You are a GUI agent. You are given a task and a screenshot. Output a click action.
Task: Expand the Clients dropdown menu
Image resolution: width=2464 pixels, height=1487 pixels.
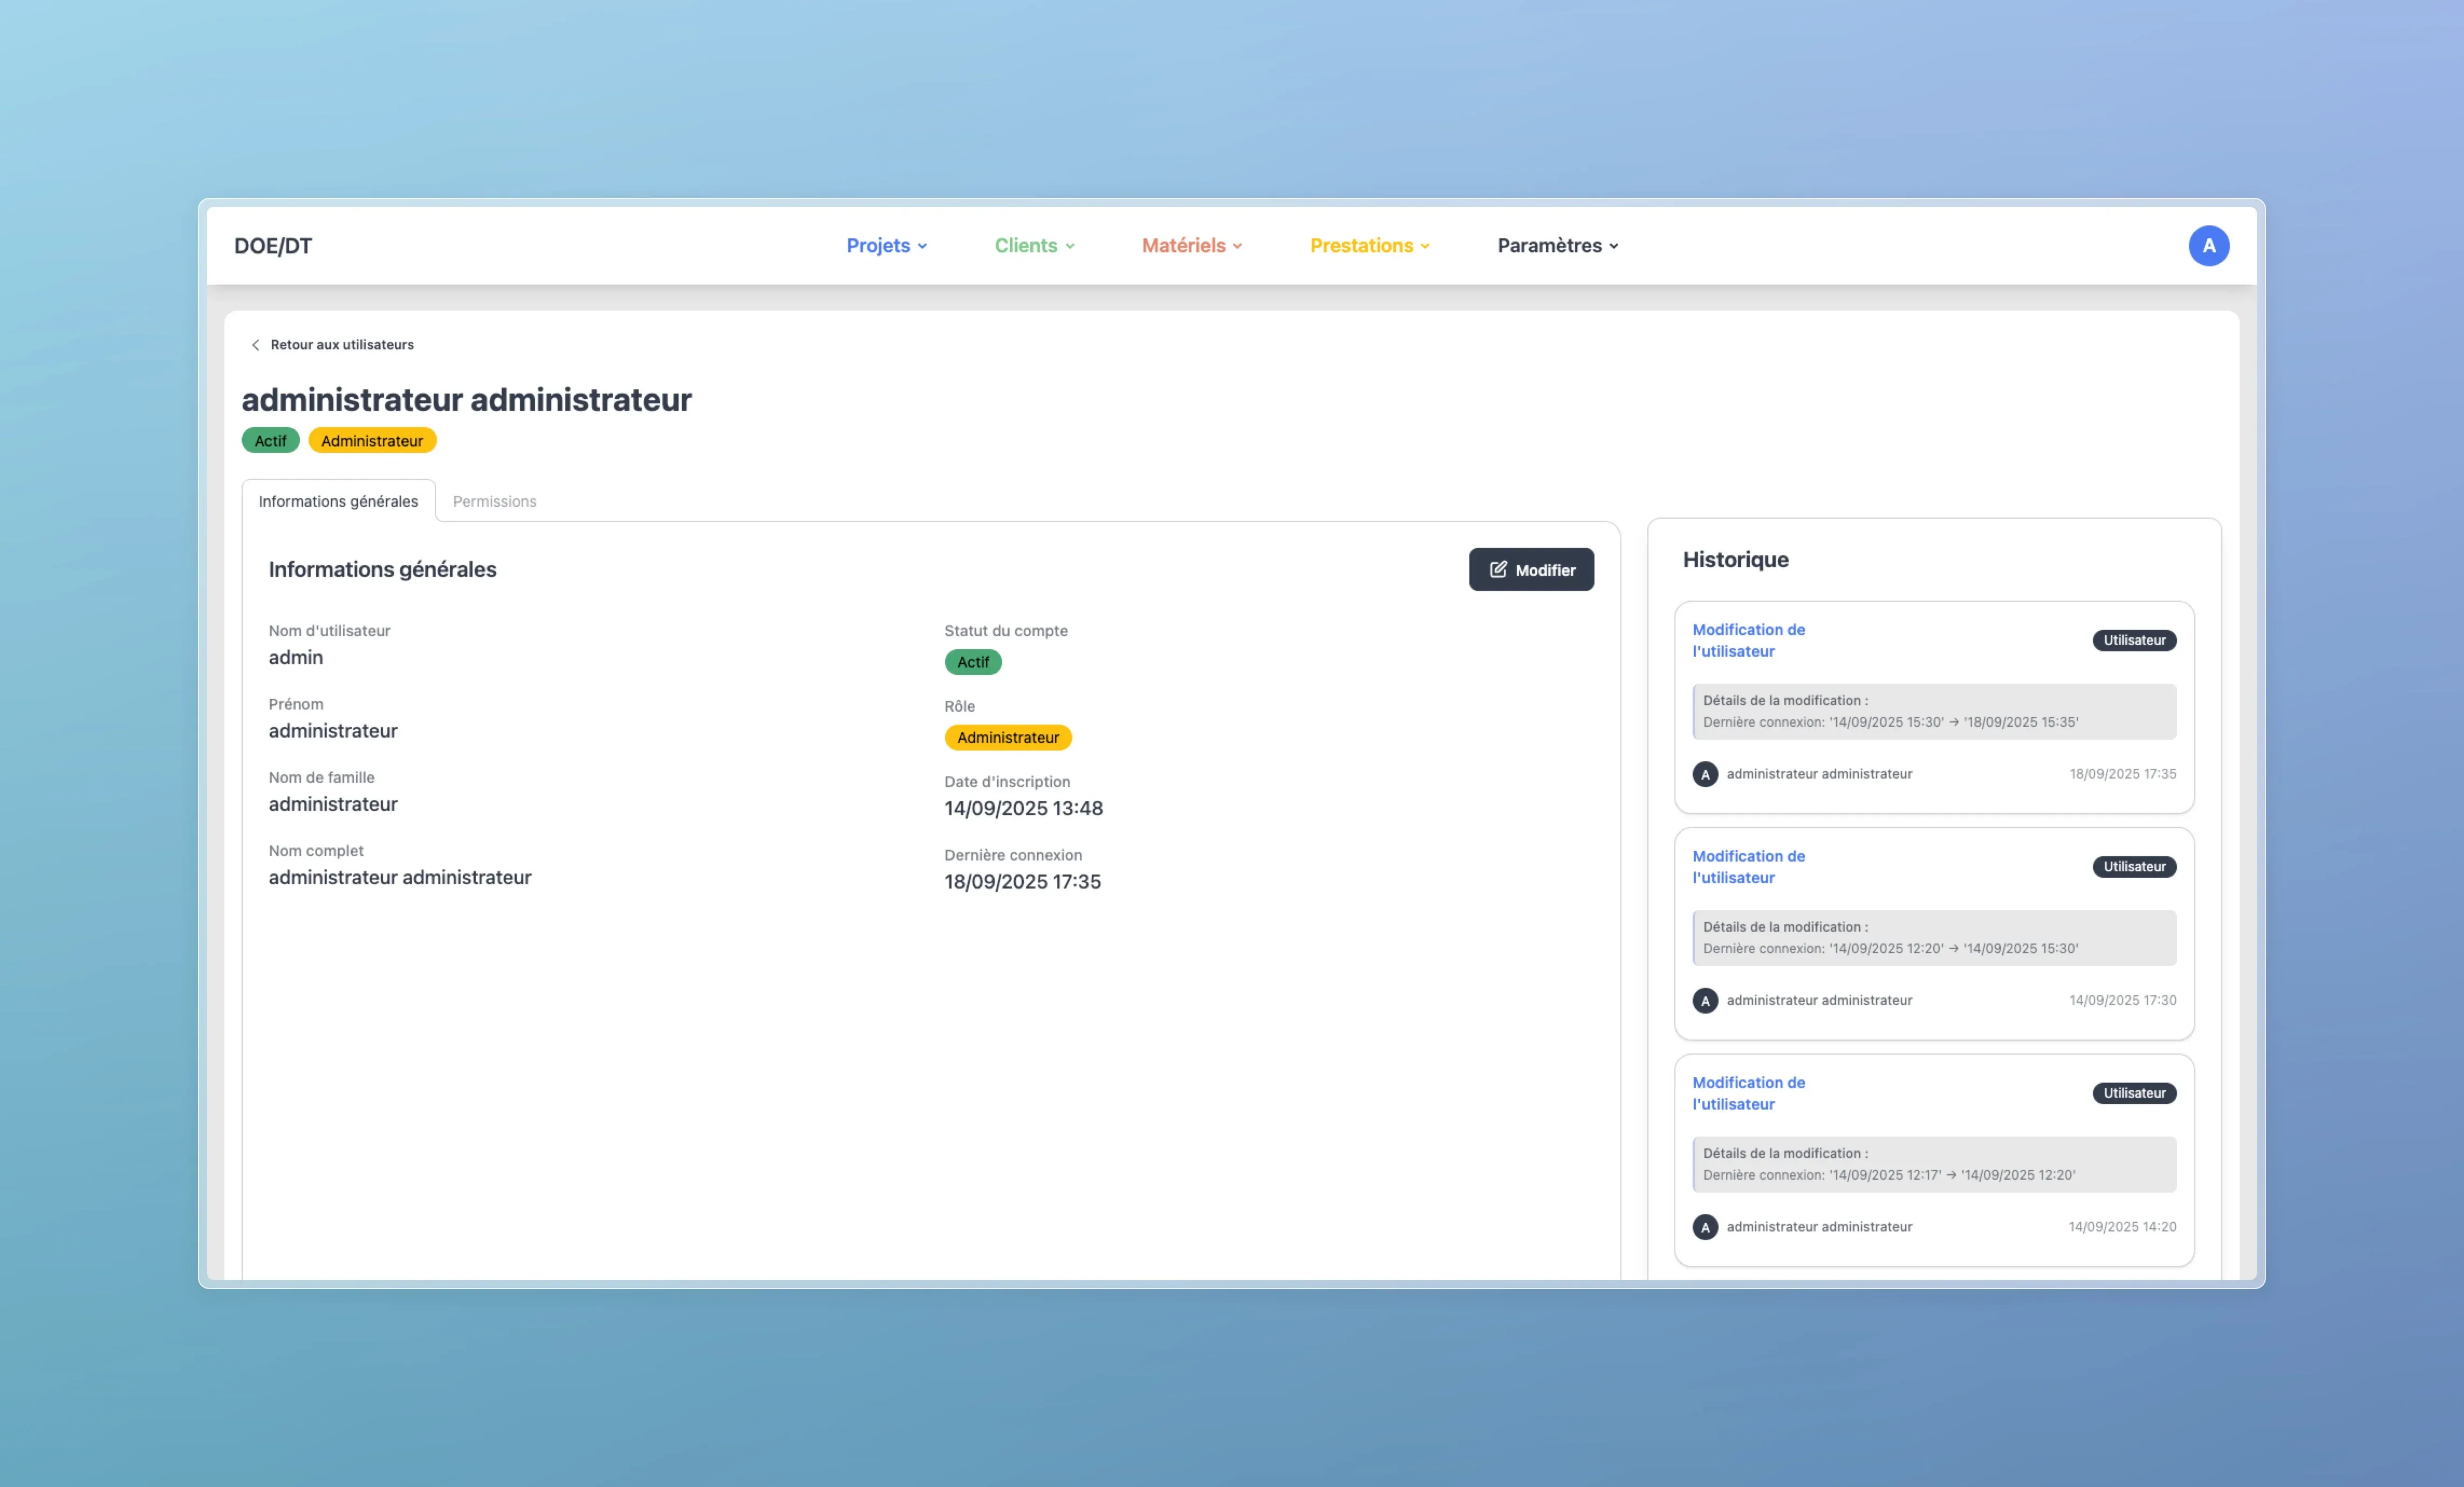(x=1034, y=246)
